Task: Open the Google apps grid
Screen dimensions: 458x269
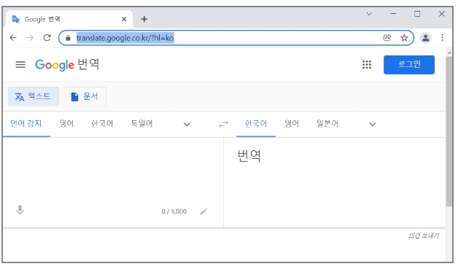Action: (367, 65)
